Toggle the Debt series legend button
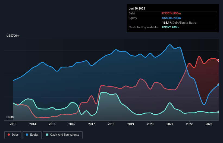The width and height of the screenshot is (223, 143). coord(13,135)
